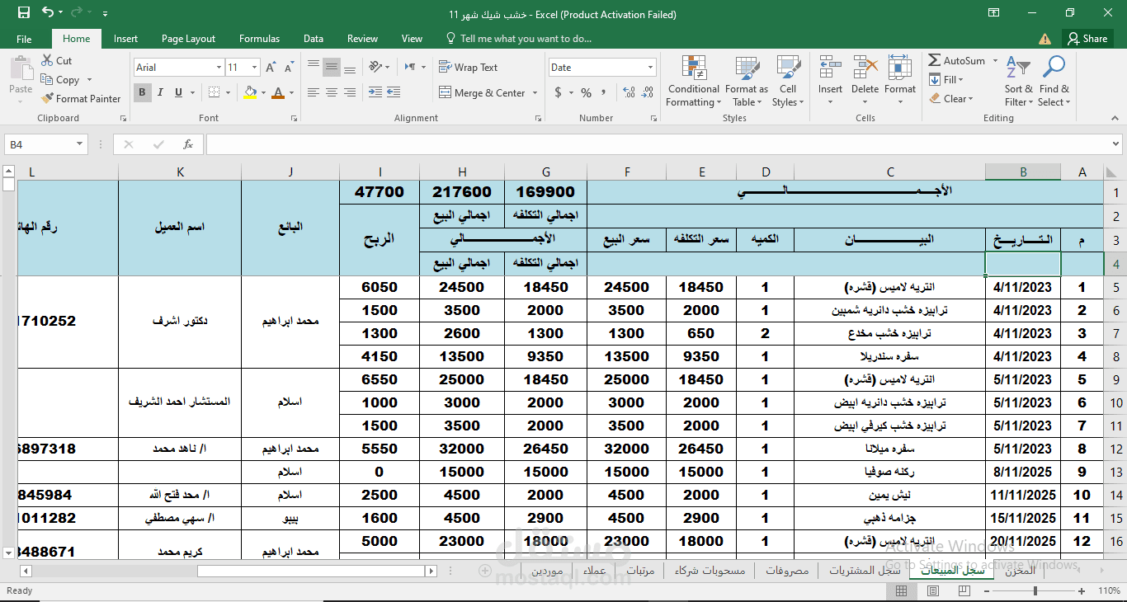This screenshot has width=1127, height=602.
Task: Switch to Page Break Preview in status bar
Action: [963, 590]
